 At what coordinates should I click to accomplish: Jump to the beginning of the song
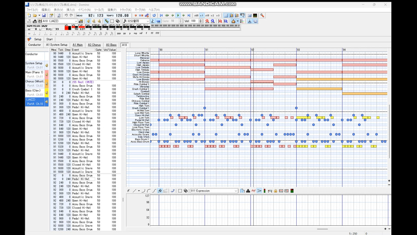coord(161,16)
